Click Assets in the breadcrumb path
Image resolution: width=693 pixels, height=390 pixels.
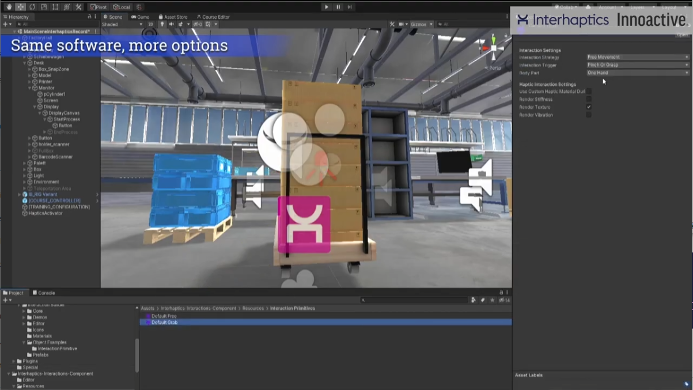coord(147,308)
